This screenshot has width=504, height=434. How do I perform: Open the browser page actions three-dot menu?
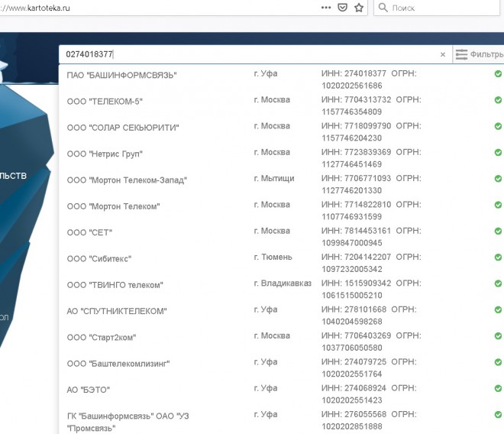pos(326,8)
